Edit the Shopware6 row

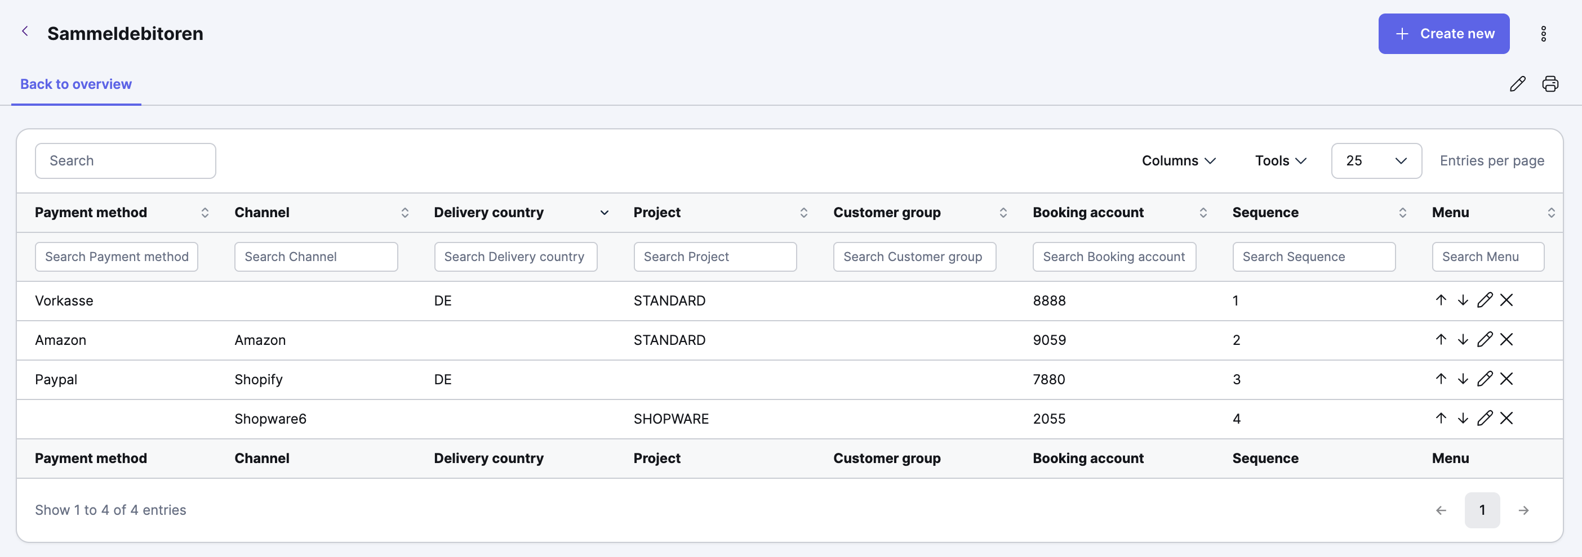1485,417
